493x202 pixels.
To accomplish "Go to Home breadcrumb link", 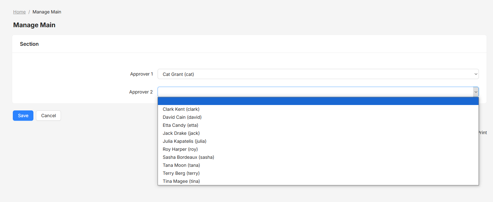I will [x=19, y=12].
